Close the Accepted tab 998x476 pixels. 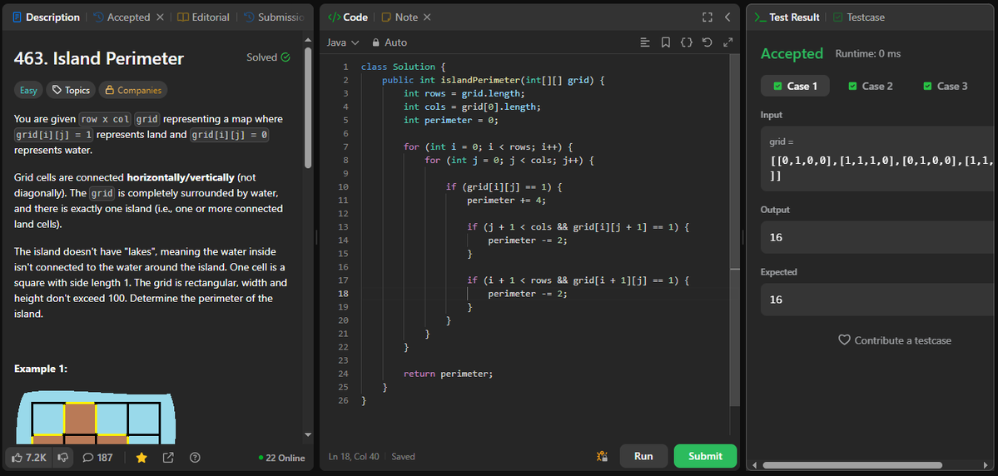160,17
